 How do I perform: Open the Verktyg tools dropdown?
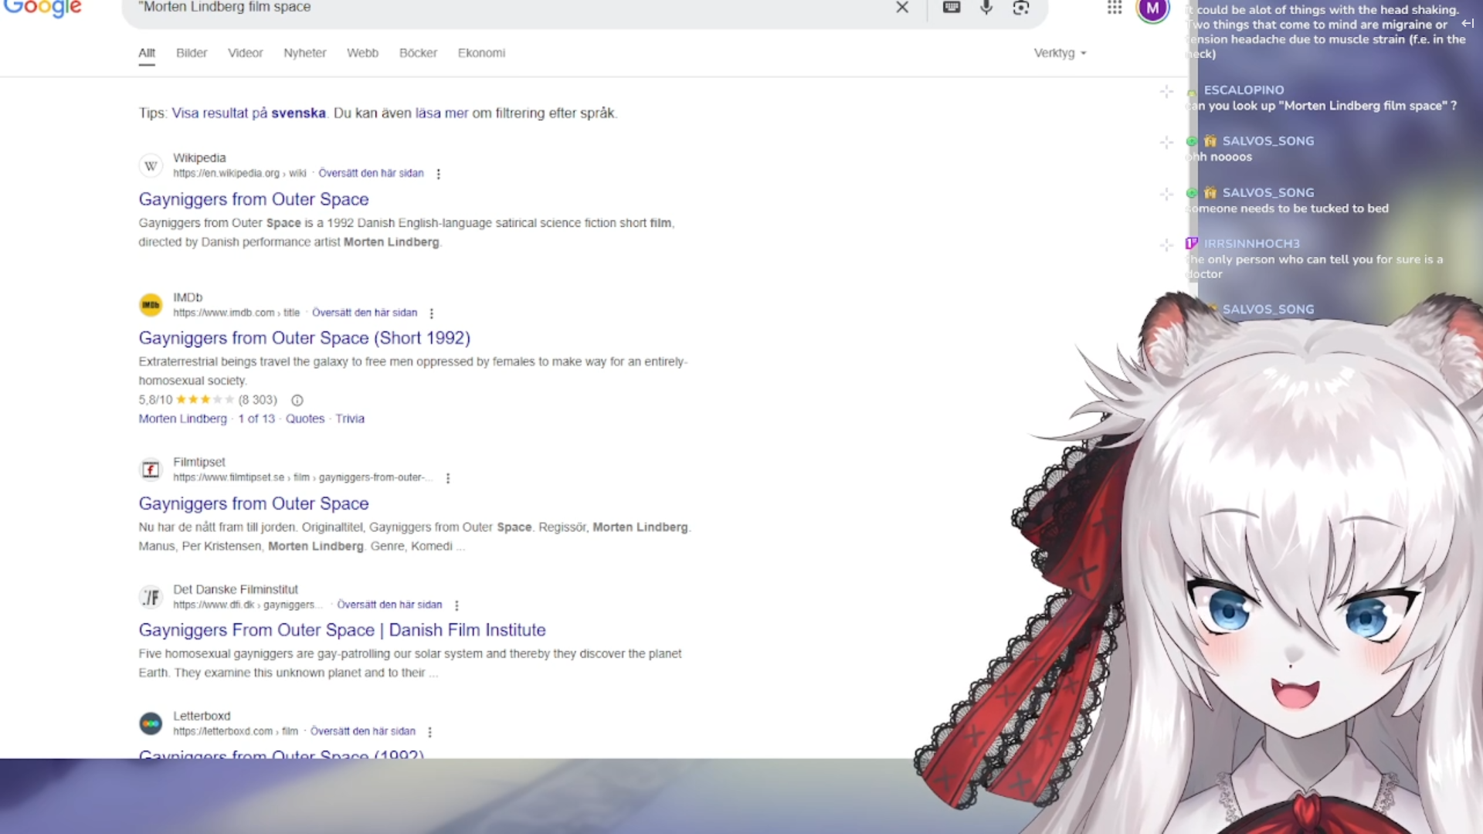tap(1060, 53)
